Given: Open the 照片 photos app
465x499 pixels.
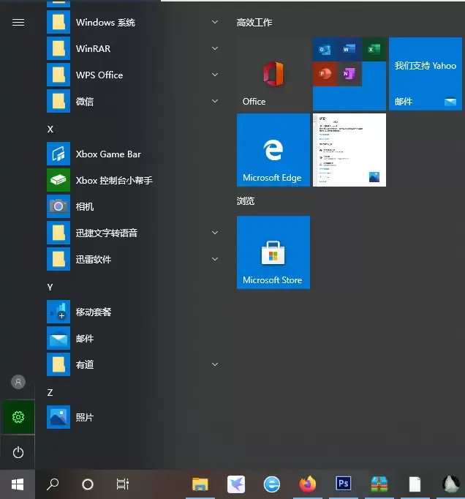Looking at the screenshot, I should pyautogui.click(x=132, y=417).
